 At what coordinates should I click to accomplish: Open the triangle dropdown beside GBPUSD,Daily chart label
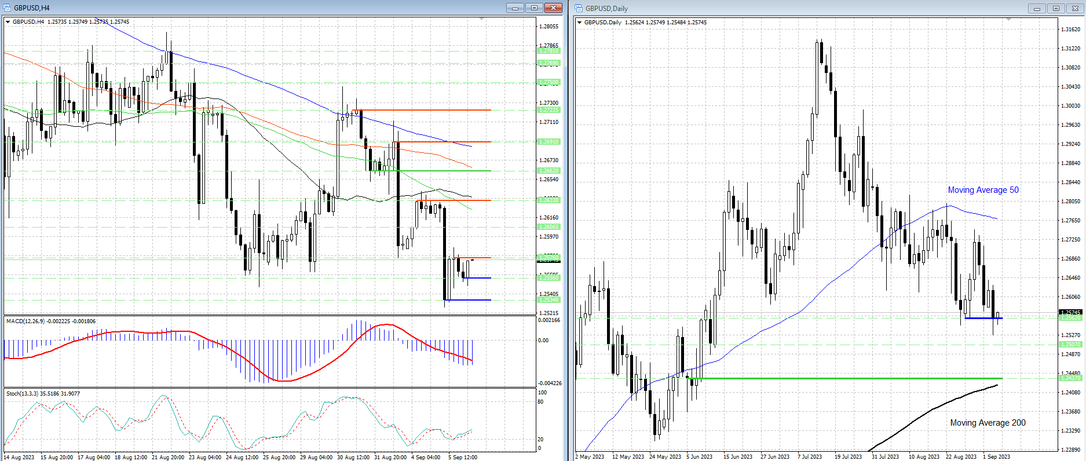click(580, 23)
